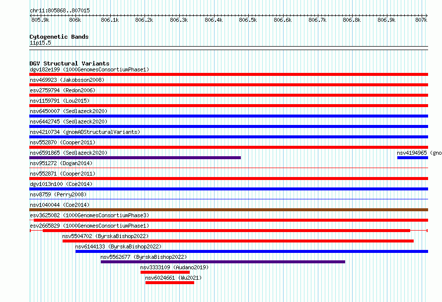This screenshot has height=302, width=442.
Task: Click the 805.9k ruler position label
Action: click(x=40, y=20)
